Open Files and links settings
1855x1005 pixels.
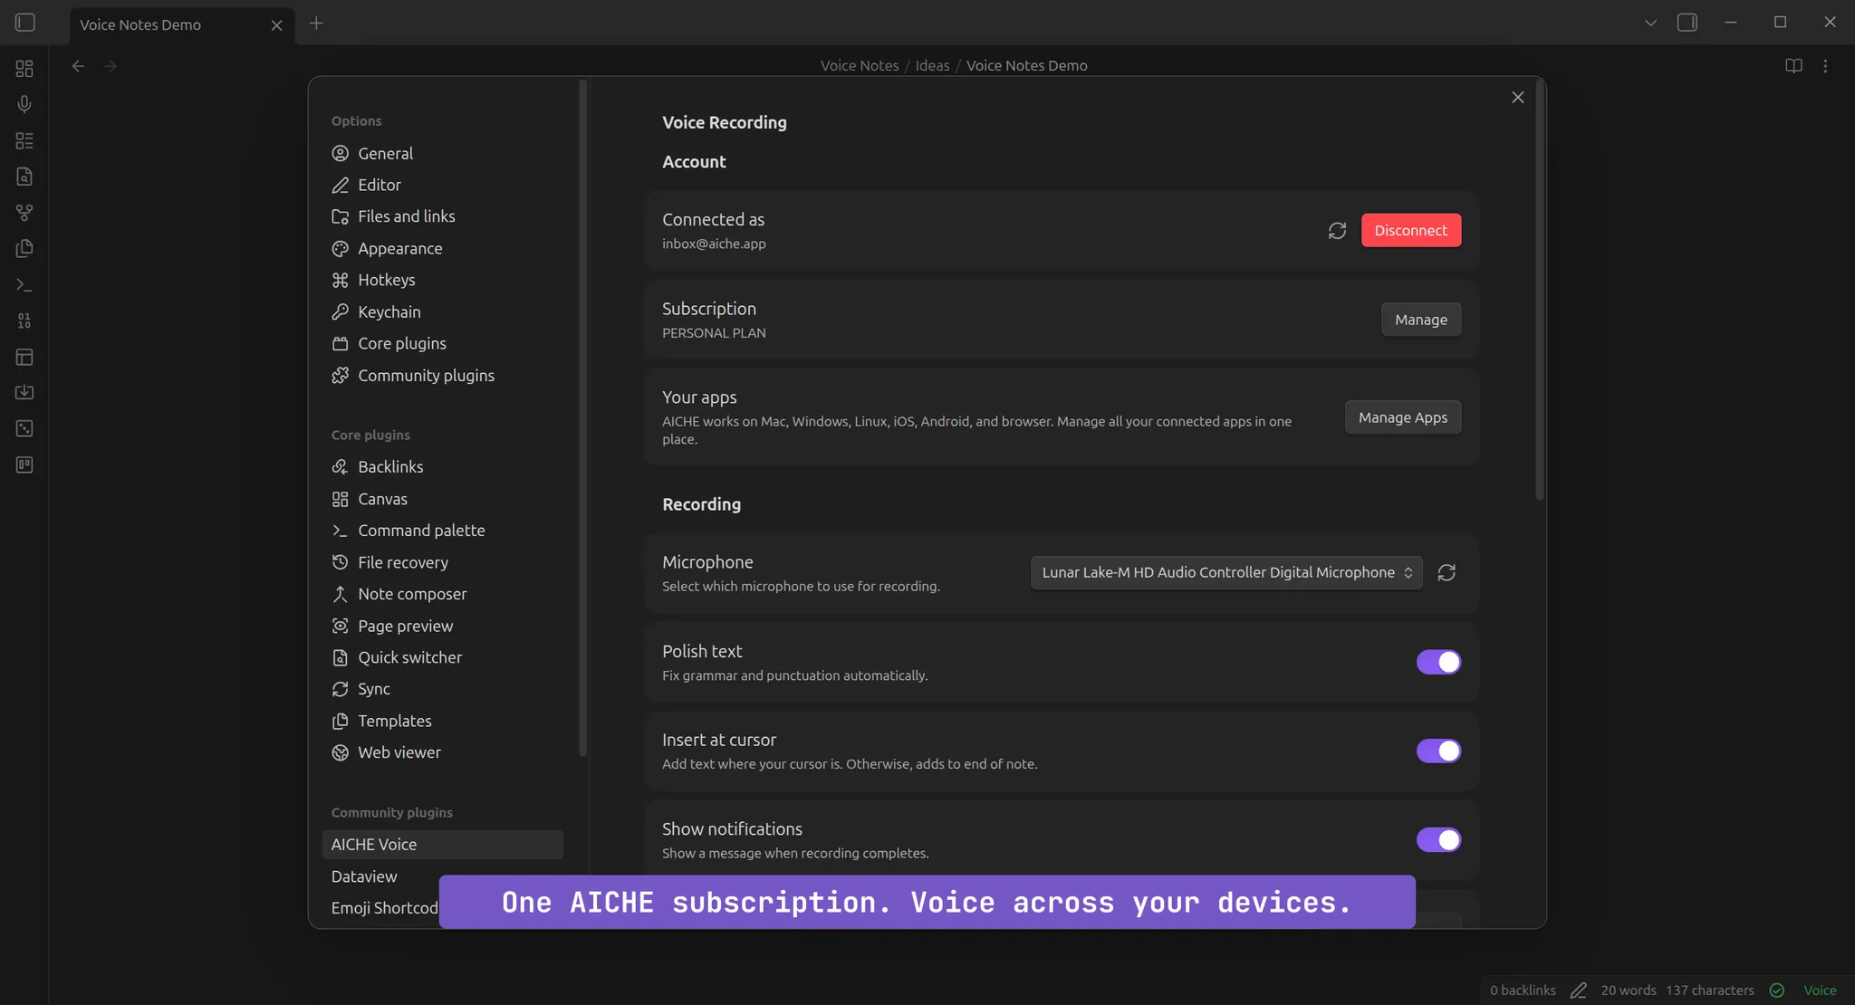pyautogui.click(x=442, y=216)
